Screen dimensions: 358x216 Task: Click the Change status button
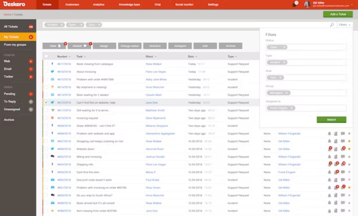130,46
